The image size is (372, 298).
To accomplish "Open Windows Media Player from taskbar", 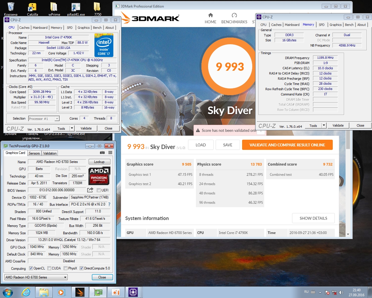I will point(61,292).
